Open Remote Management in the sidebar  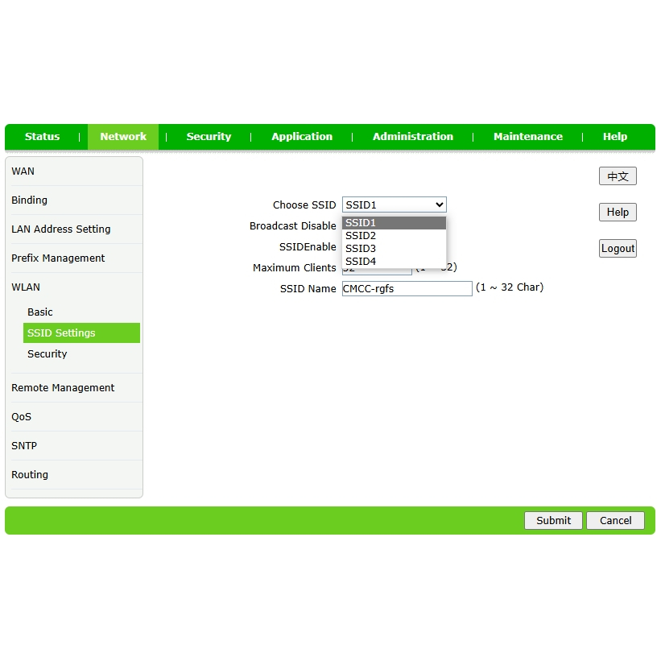point(63,388)
